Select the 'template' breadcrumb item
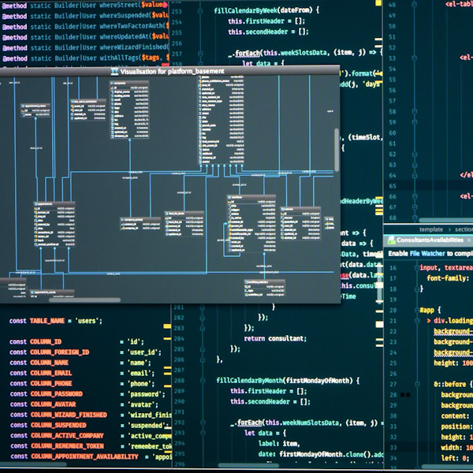Screen dimensions: 473x473 (431, 229)
